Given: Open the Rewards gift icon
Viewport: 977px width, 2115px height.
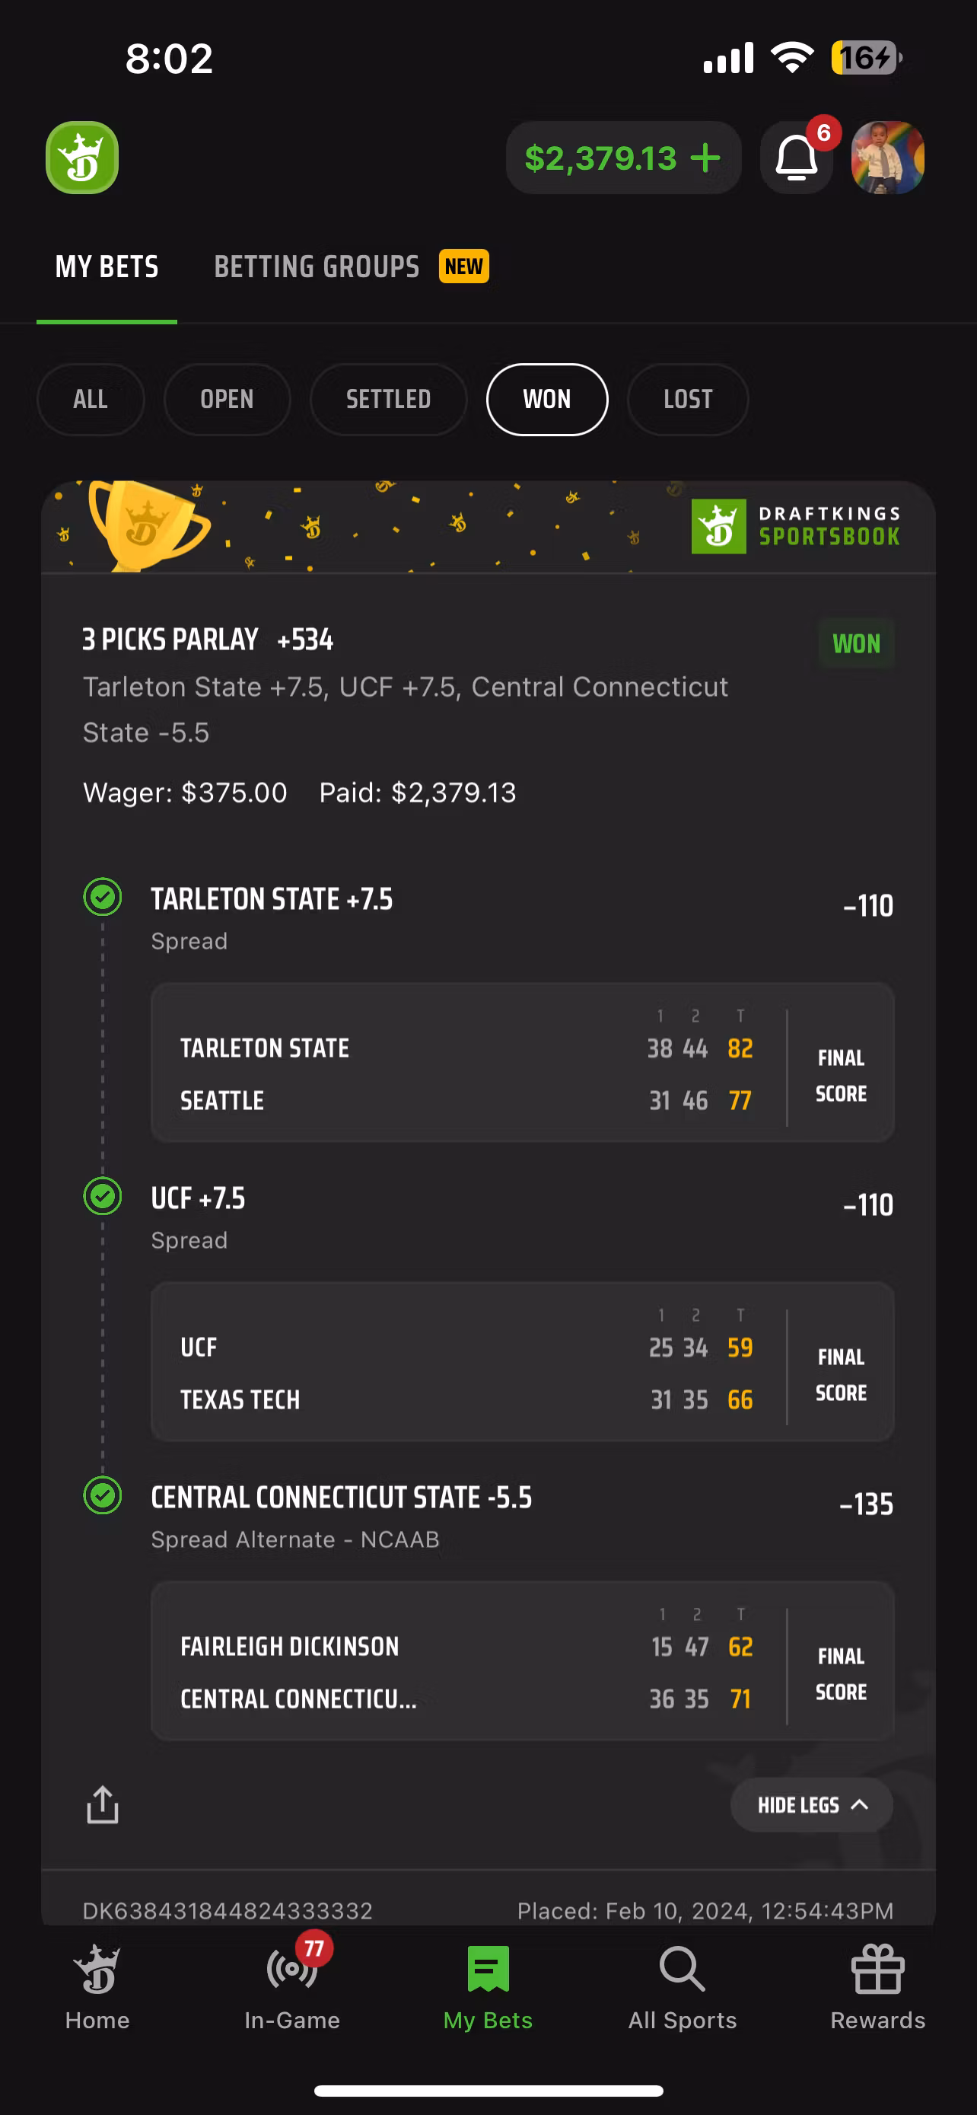Looking at the screenshot, I should coord(877,1969).
